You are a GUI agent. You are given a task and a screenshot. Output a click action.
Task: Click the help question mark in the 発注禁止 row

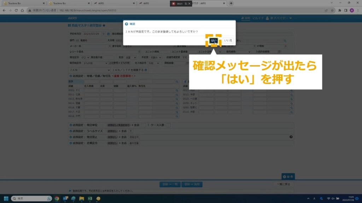pos(291,137)
